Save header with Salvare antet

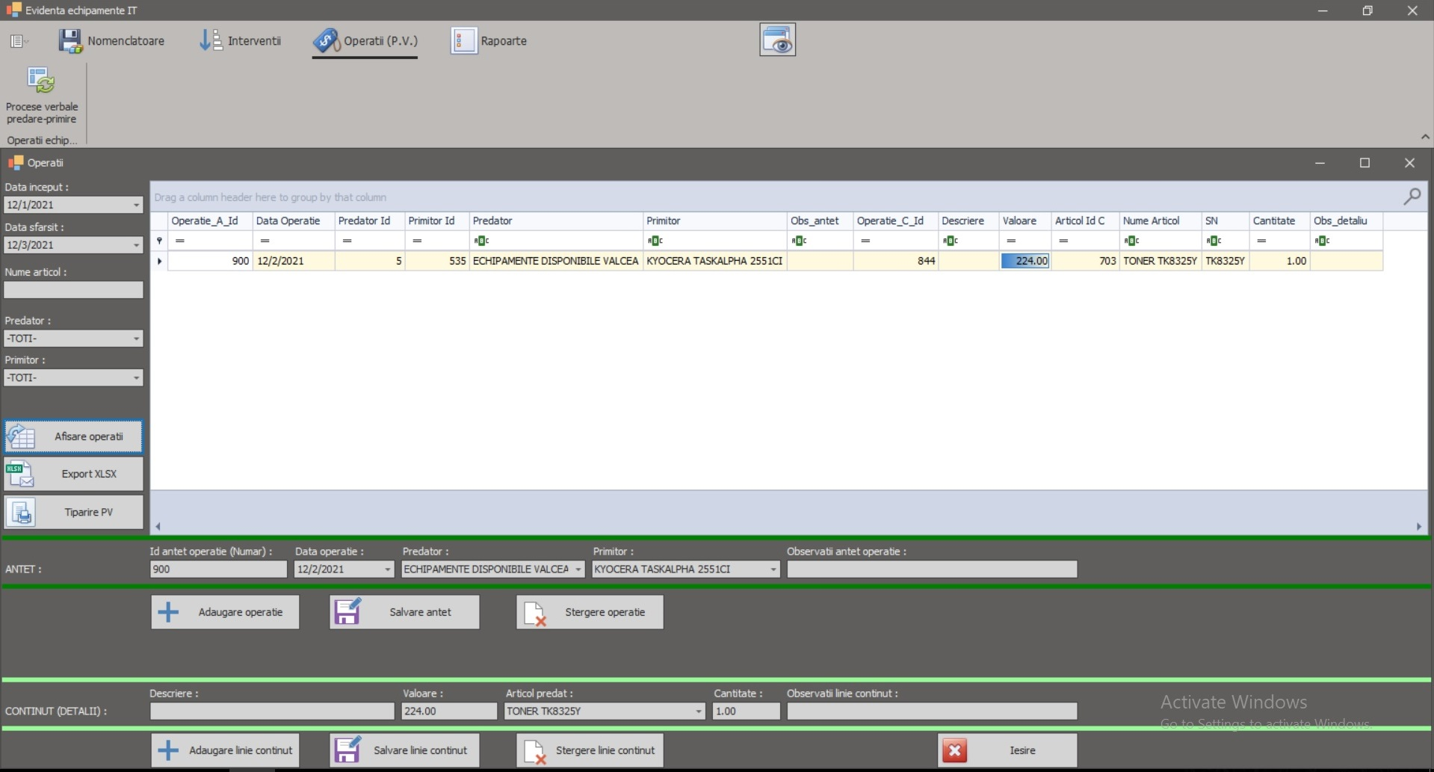pos(404,612)
